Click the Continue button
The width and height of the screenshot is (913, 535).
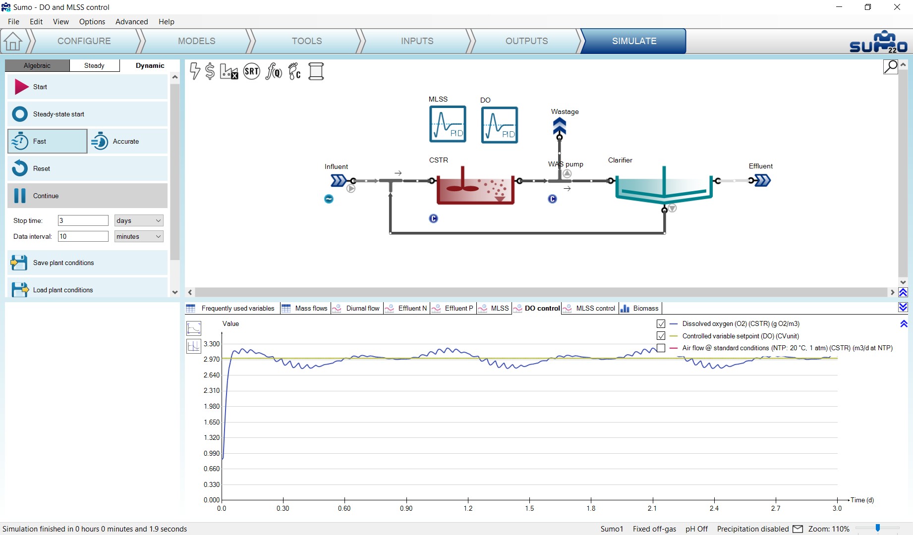(87, 196)
